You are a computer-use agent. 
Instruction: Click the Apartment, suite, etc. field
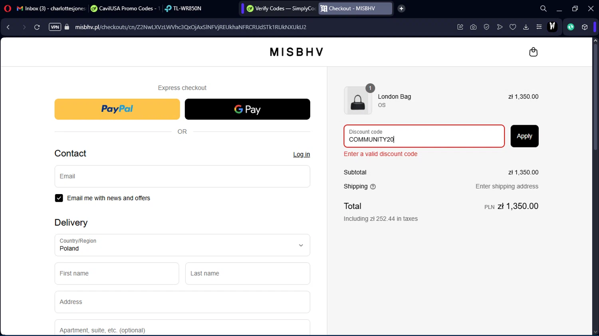pos(182,328)
